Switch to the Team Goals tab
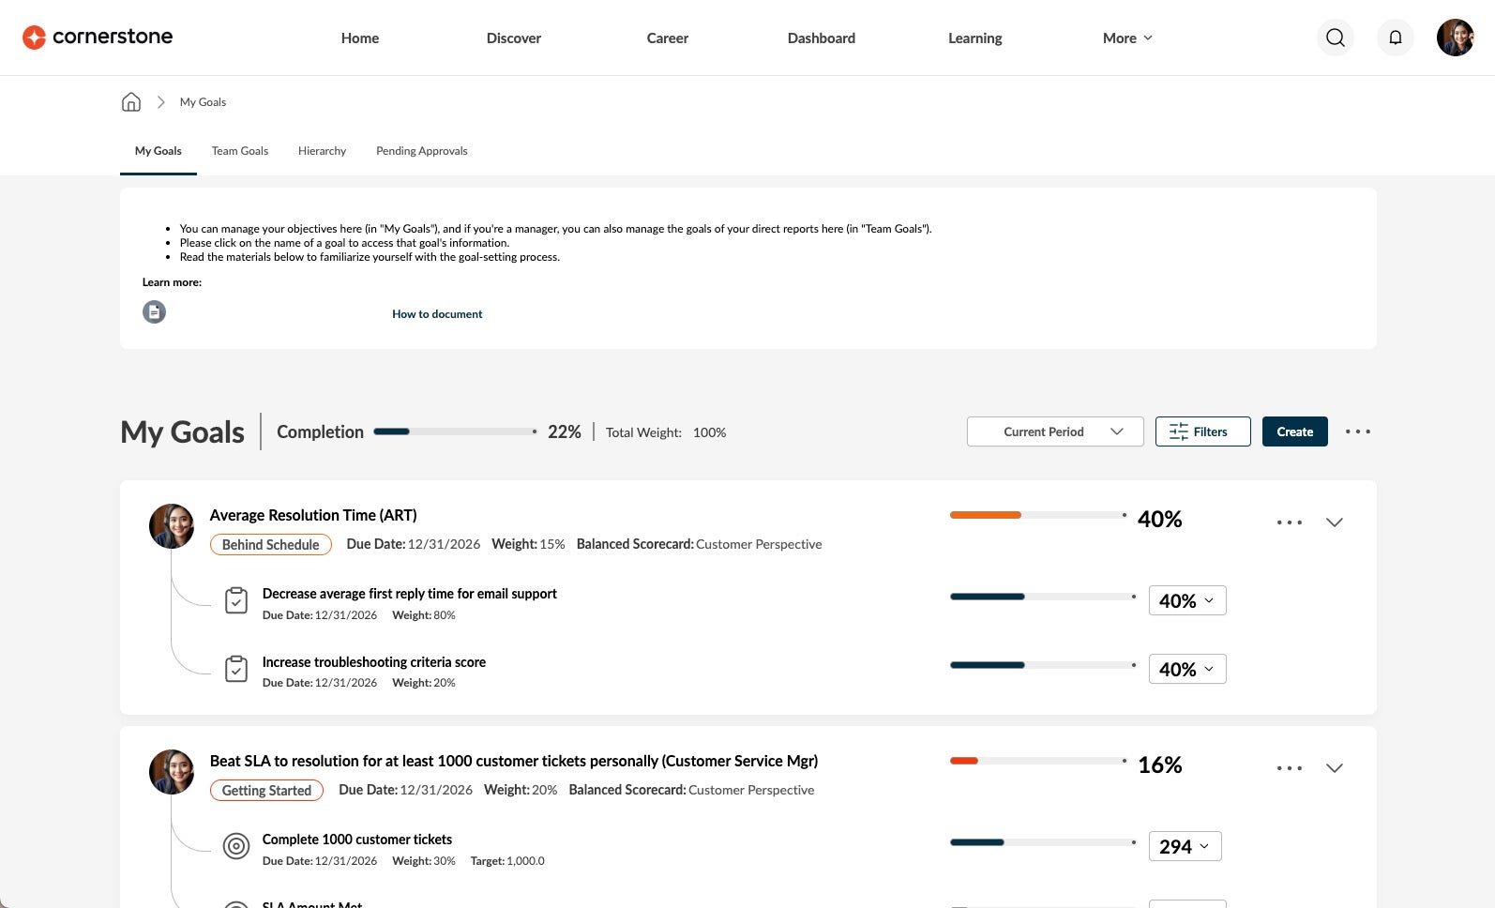 [x=240, y=151]
